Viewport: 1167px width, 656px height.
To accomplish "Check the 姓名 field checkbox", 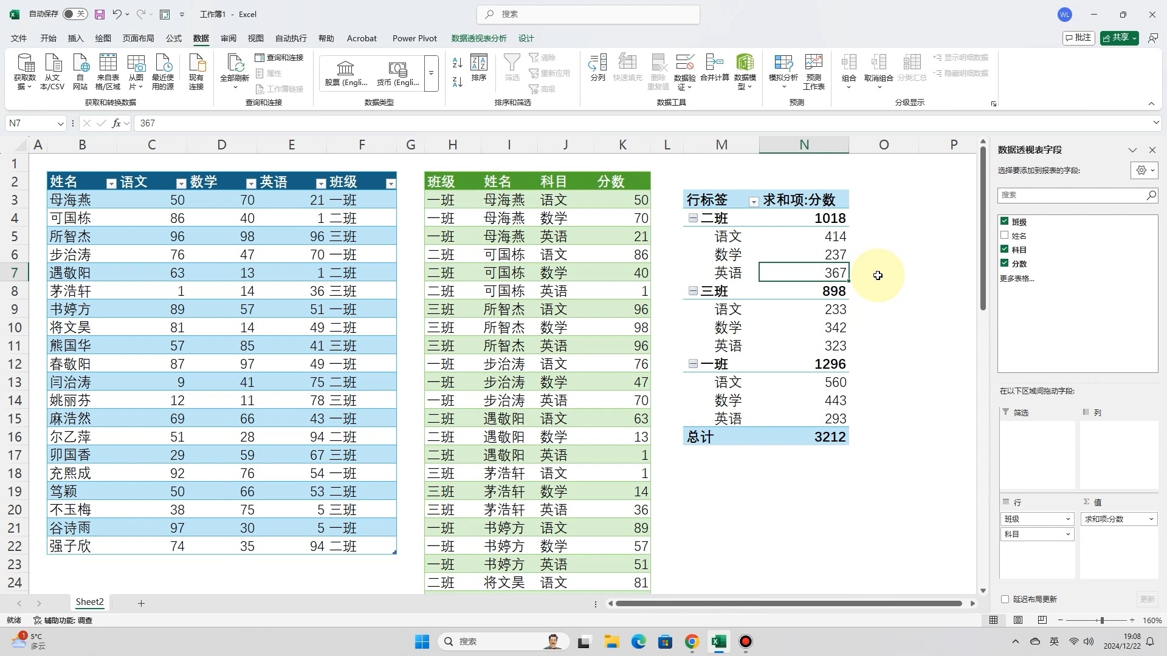I will click(1004, 235).
